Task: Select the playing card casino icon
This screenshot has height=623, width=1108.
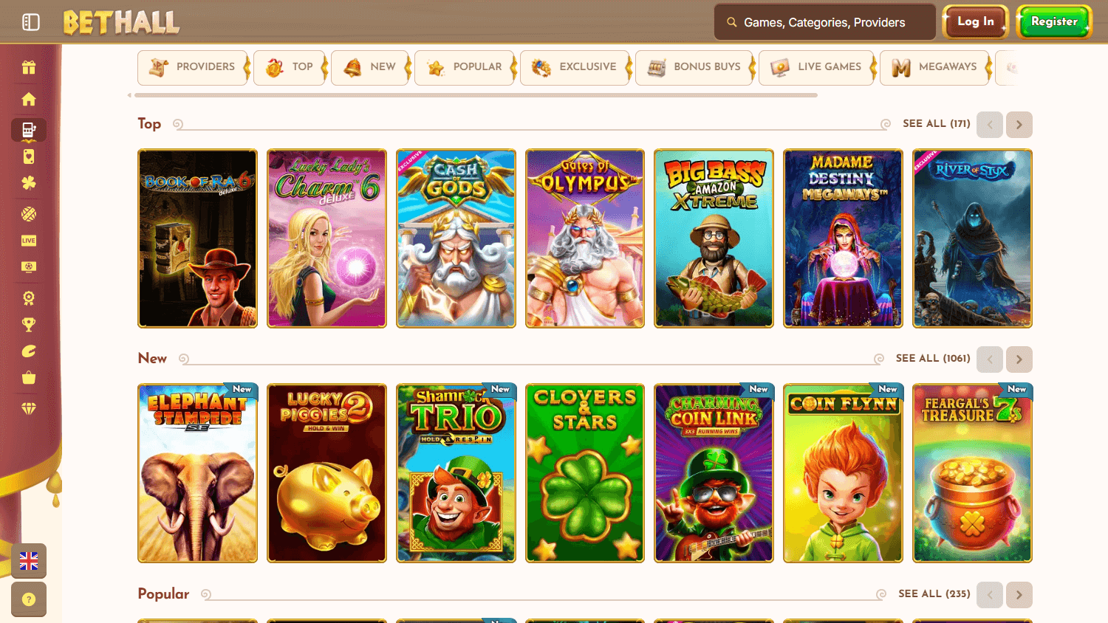Action: coord(28,156)
